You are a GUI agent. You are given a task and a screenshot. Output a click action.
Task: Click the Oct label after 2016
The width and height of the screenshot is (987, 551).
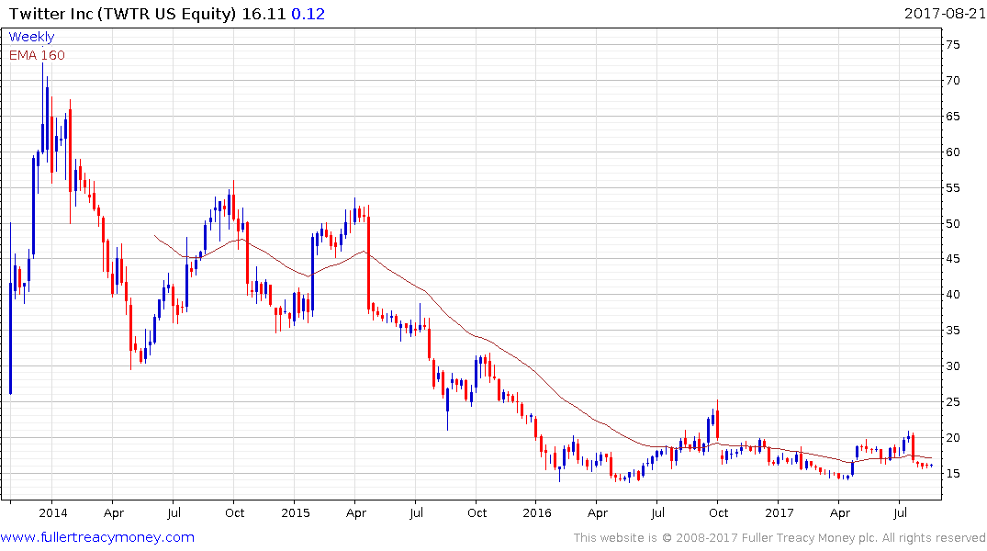718,512
